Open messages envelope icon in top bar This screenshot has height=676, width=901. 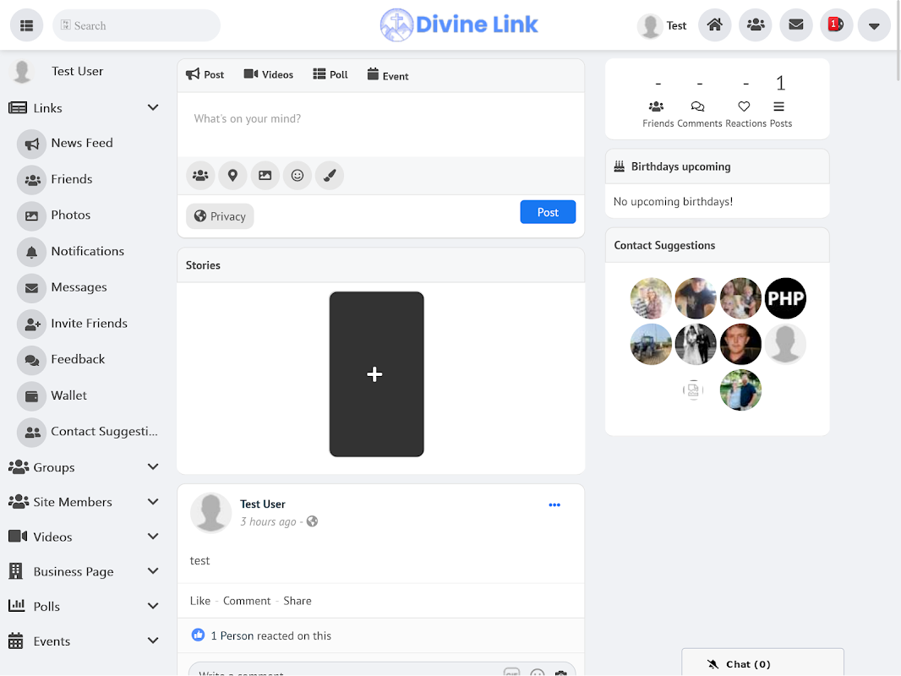796,25
